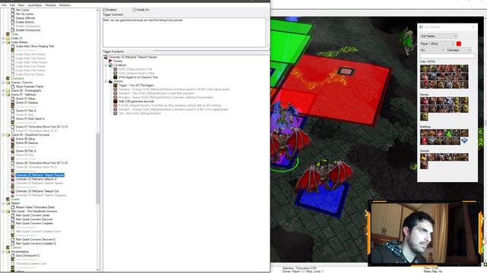Select the Display Difficulty trigger

(x=25, y=18)
